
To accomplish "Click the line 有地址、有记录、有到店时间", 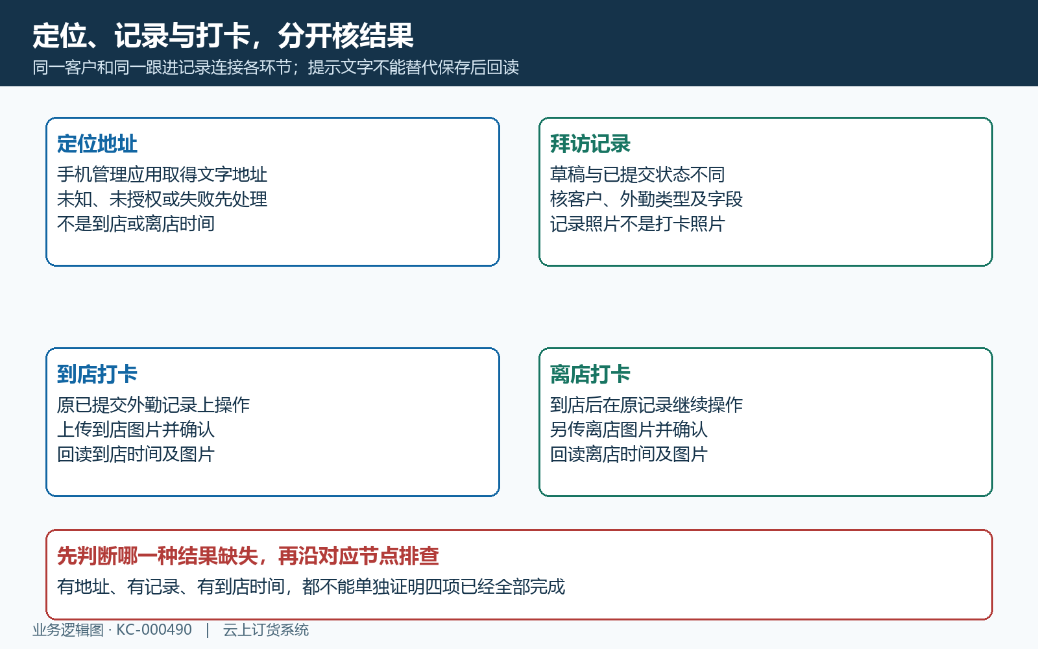I will 171,587.
